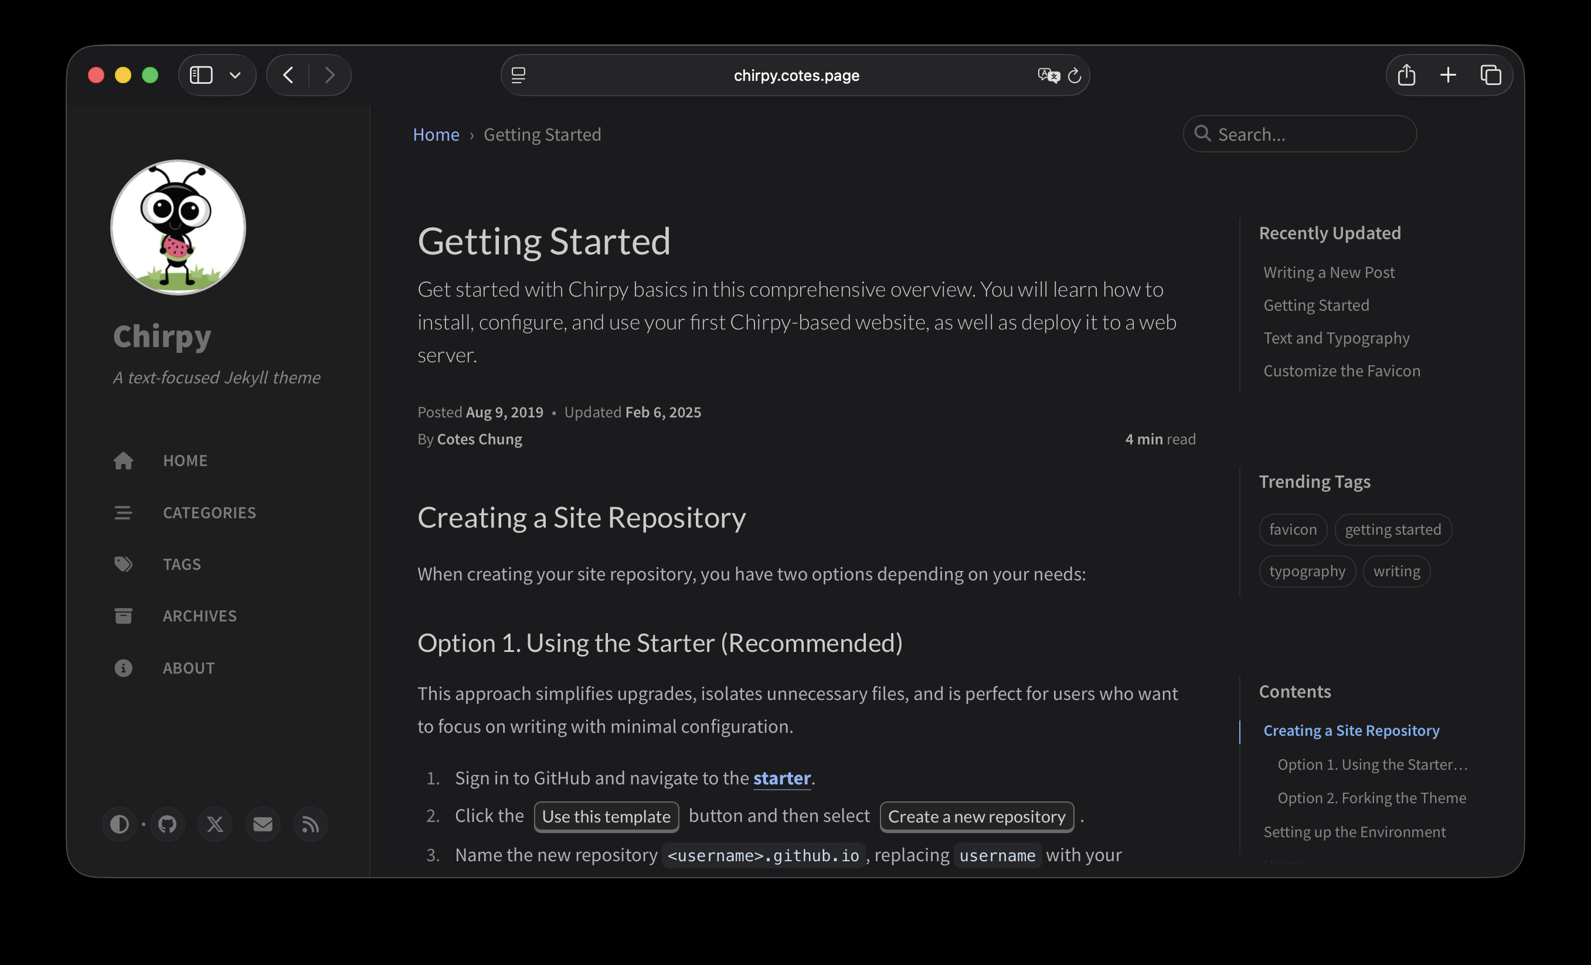Open the GitHub icon link in sidebar

point(167,824)
